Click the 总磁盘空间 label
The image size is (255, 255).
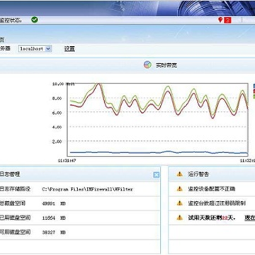13,203
